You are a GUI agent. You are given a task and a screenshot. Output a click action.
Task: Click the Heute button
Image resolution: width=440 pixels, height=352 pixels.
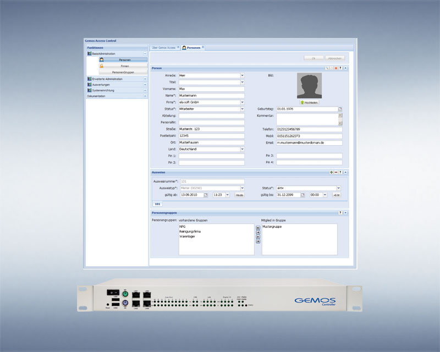[x=240, y=195]
